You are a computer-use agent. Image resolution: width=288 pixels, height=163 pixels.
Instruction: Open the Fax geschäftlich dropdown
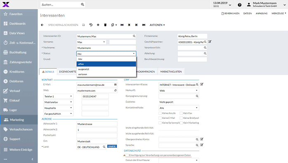coord(71,113)
